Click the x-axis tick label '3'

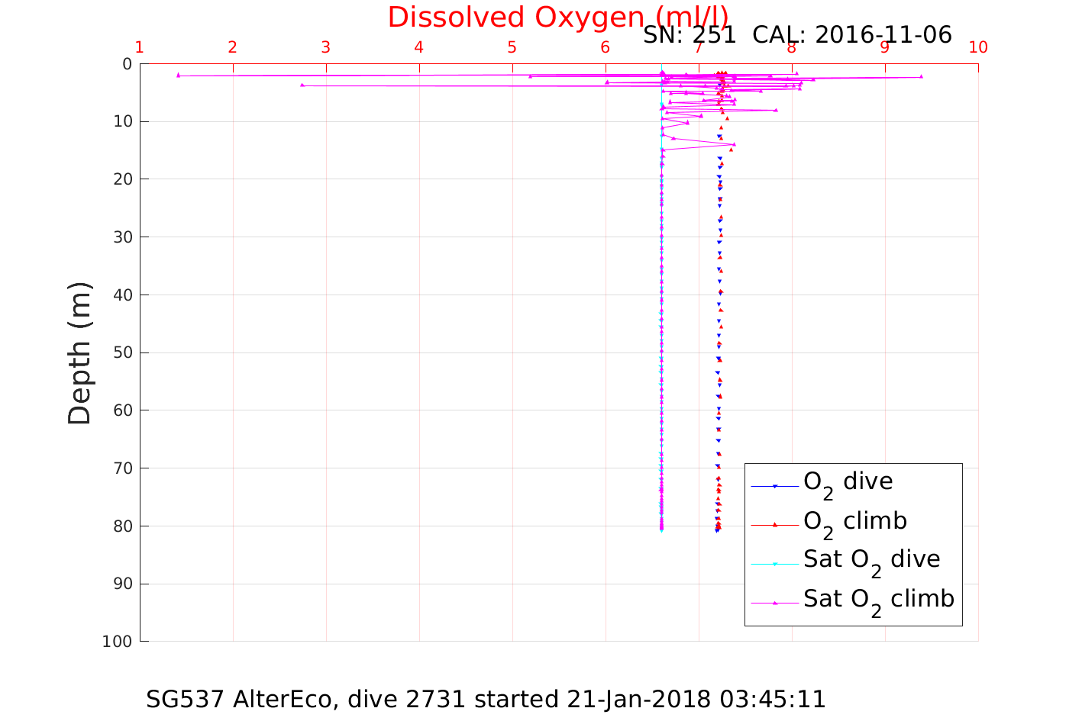click(325, 47)
